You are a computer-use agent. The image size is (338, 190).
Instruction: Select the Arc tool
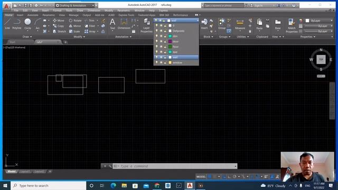pos(37,24)
